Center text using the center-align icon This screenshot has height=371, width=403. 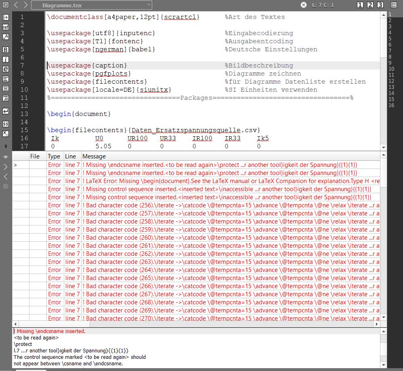tap(6, 89)
